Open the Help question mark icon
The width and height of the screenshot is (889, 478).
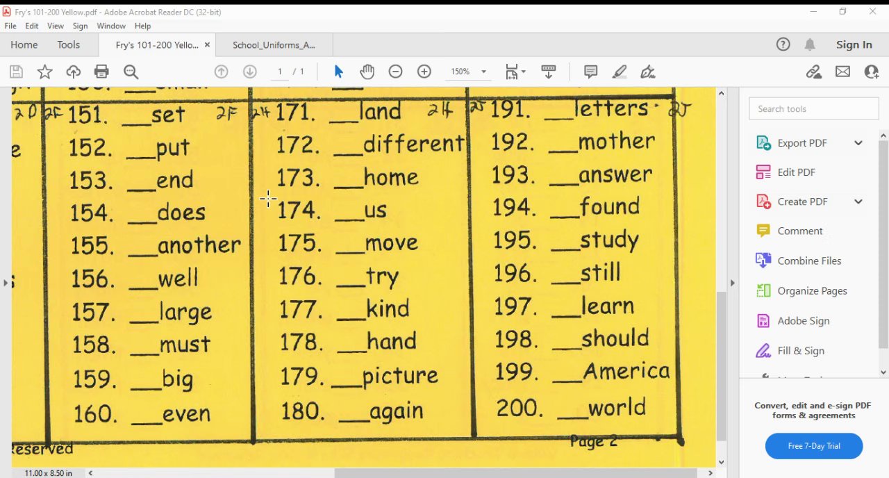click(783, 44)
